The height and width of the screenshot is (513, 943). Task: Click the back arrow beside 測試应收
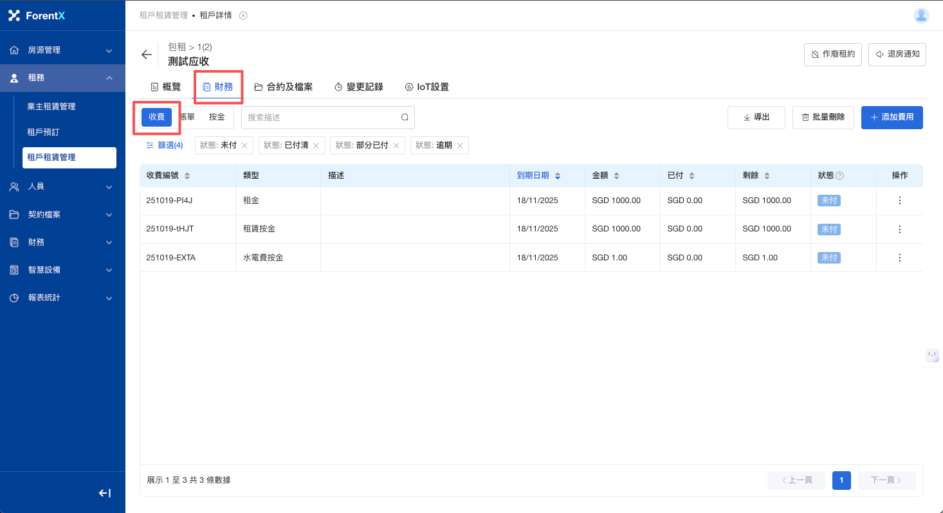147,55
